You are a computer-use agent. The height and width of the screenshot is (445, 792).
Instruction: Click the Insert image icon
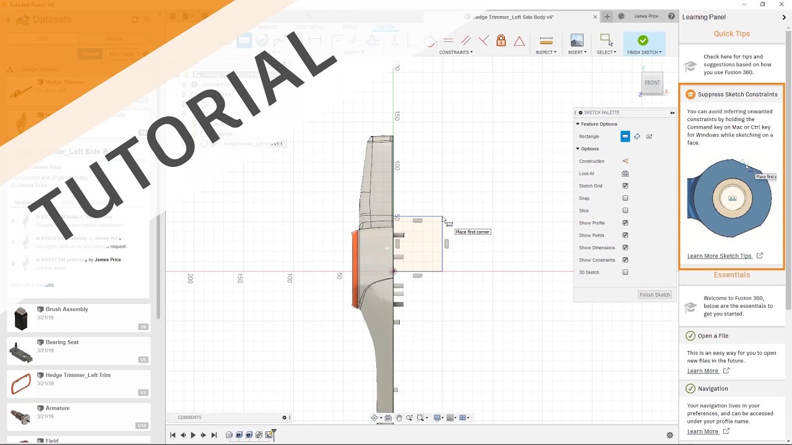tap(577, 41)
